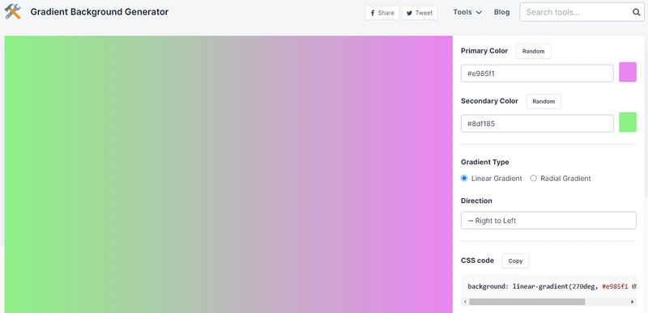Randomize the Primary Color
Viewport: 648px width, 313px height.
coord(533,52)
